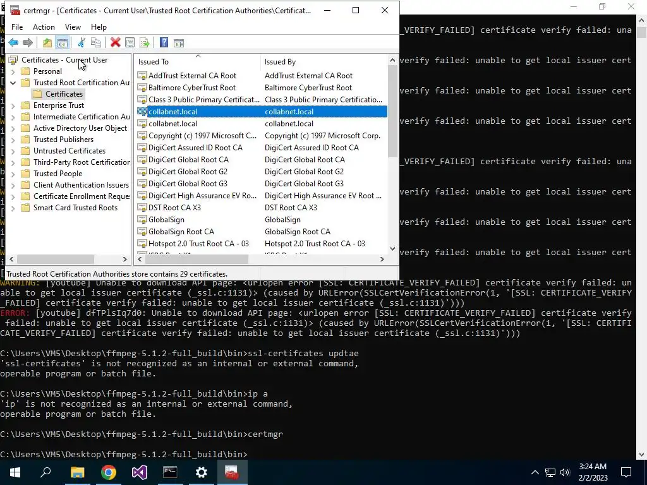This screenshot has width=647, height=485.
Task: Expand the Trusted Publishers node
Action: coord(13,140)
